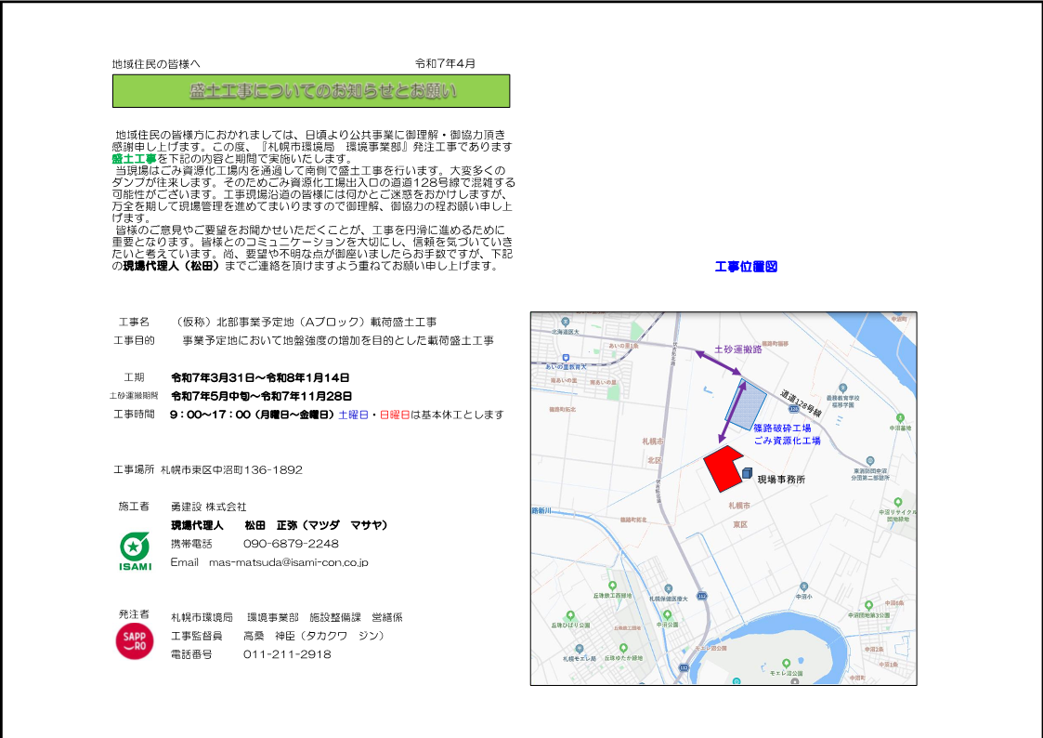Screen dimensions: 1043x738
Task: Click the 地域住民の皆様へ salutation text
Action: [156, 64]
